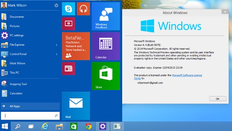Viewport: 232px width, 131px height.
Task: Launch Snipping Tool
Action: (30, 84)
